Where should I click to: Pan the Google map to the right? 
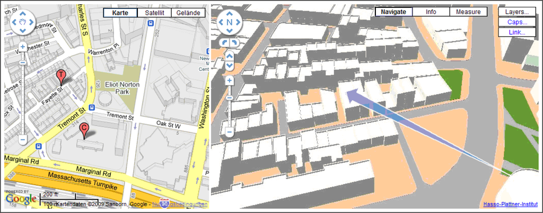click(31, 22)
